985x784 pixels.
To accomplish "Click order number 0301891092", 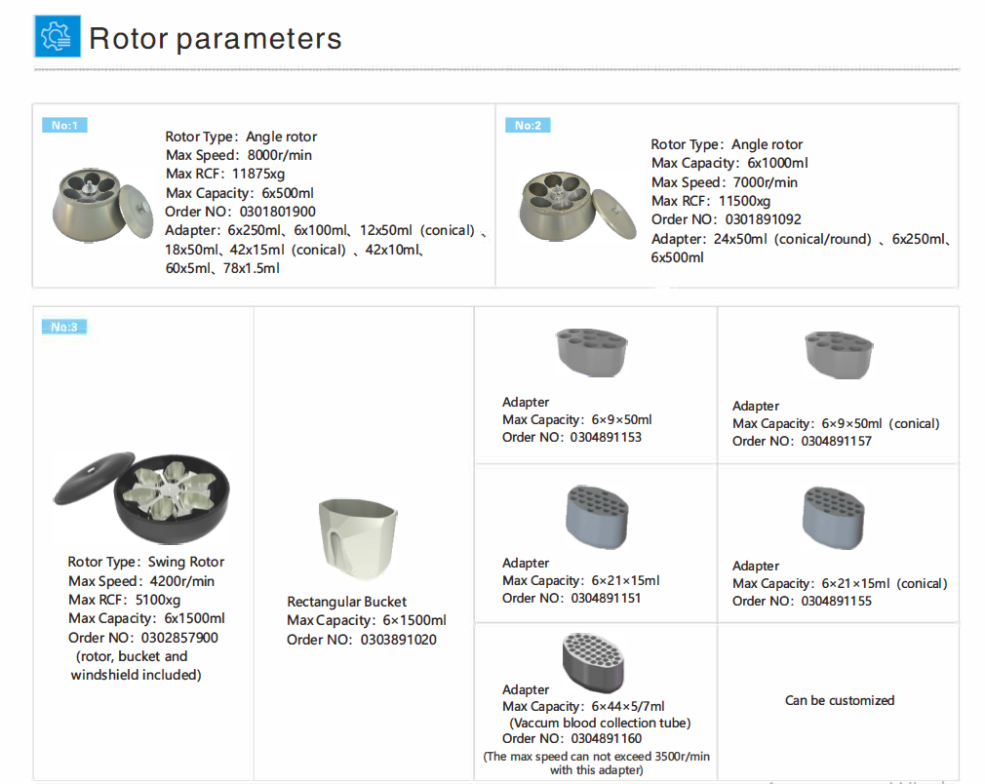I will click(x=758, y=219).
